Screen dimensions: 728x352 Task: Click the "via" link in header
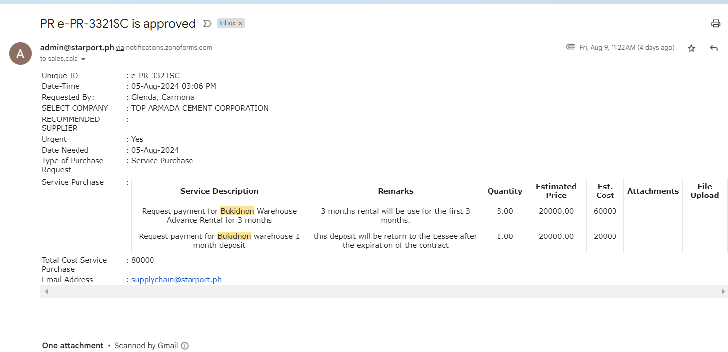(120, 48)
